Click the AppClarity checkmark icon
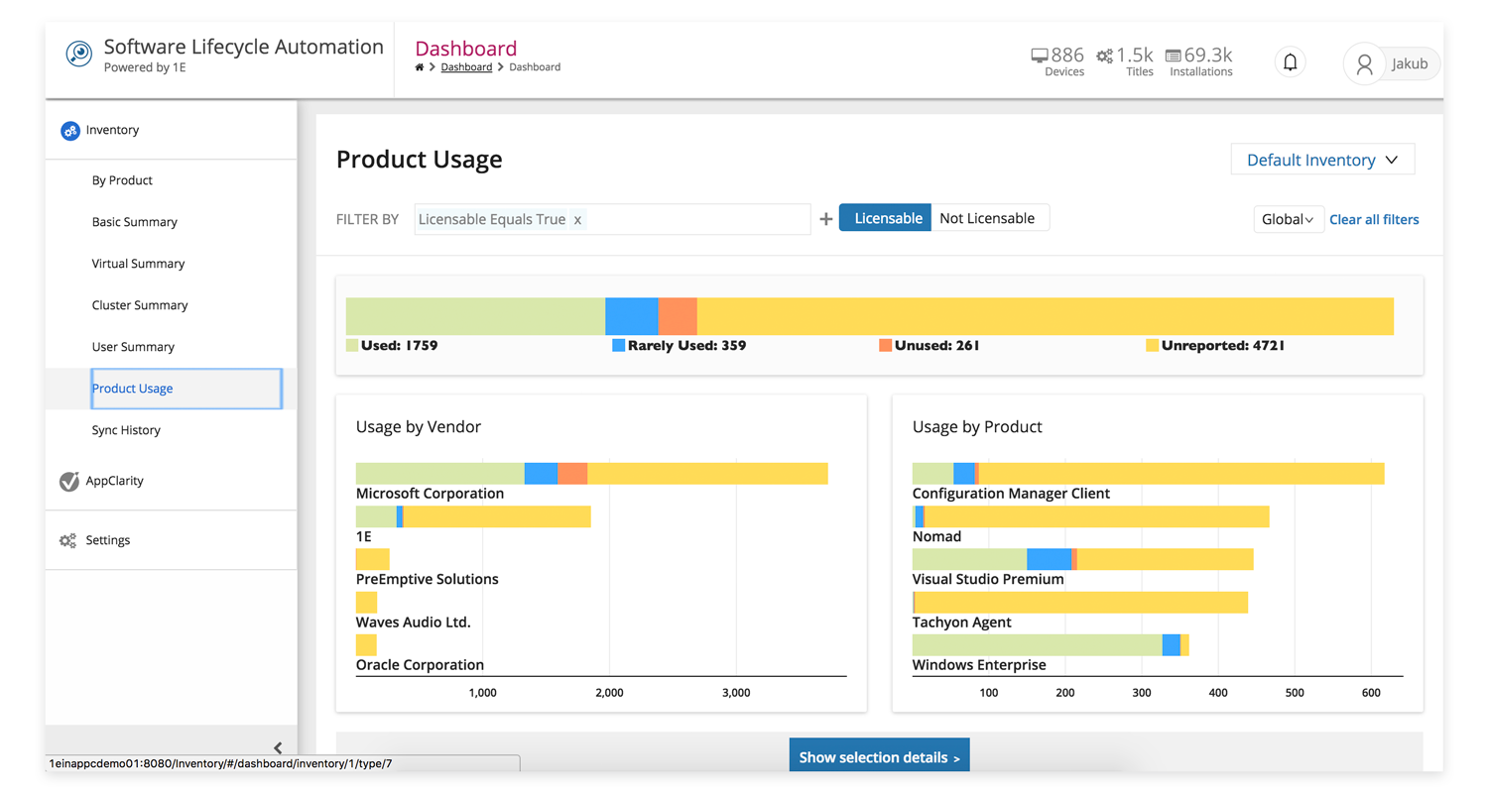Viewport: 1488px width, 793px height. coord(69,481)
